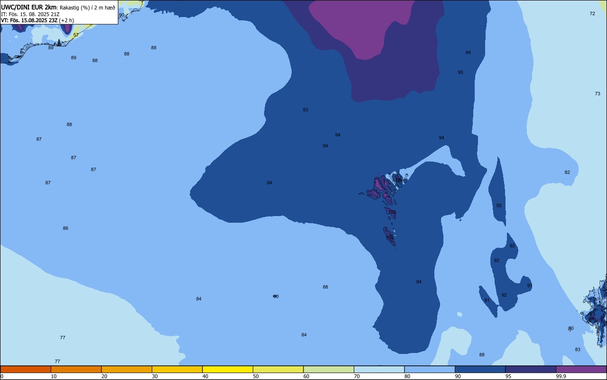This screenshot has width=607, height=380.
Task: Click the humidity value 83 on the map
Action: [x=578, y=350]
